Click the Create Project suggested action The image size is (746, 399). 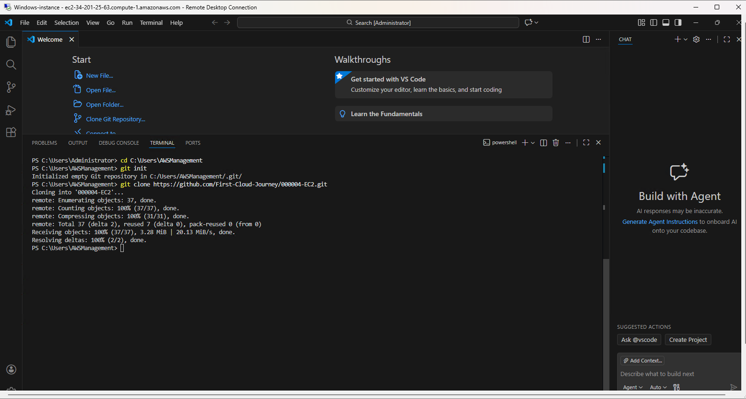coord(688,340)
